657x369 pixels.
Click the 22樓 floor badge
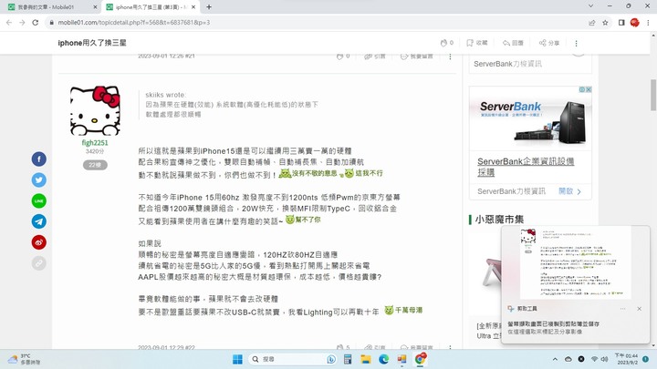(95, 165)
